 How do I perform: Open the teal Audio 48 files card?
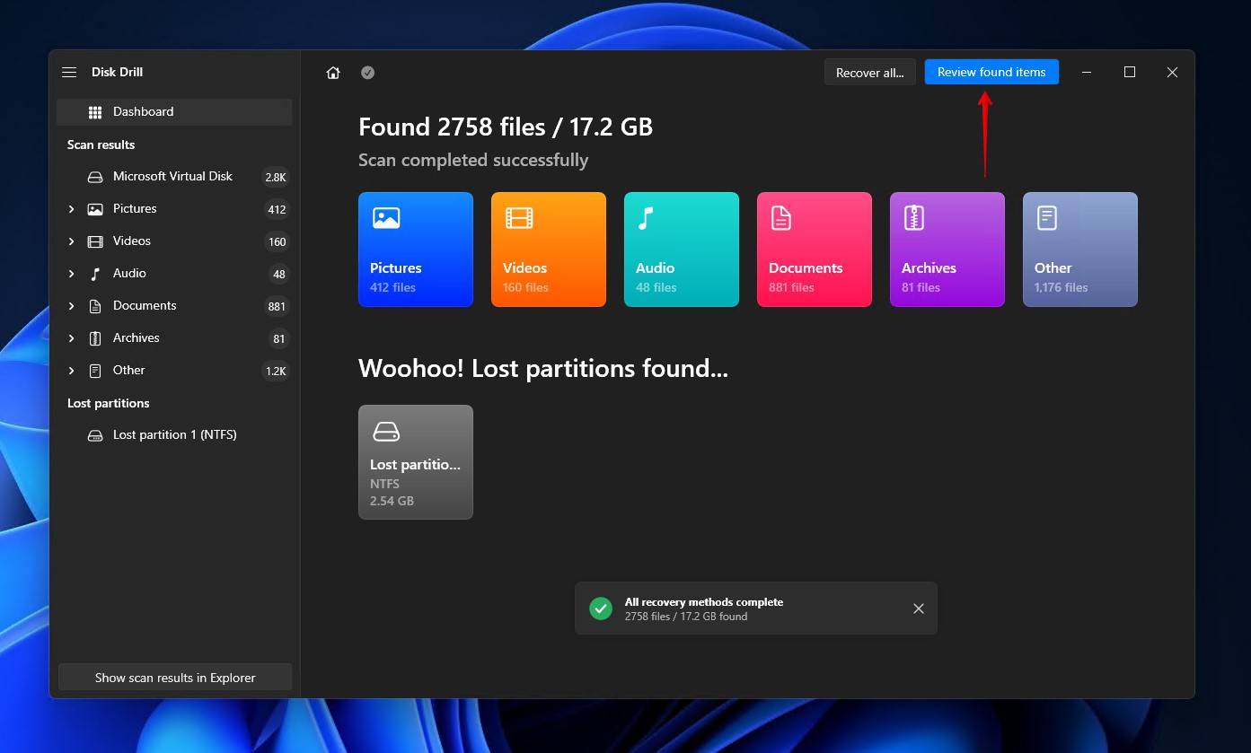pyautogui.click(x=682, y=250)
